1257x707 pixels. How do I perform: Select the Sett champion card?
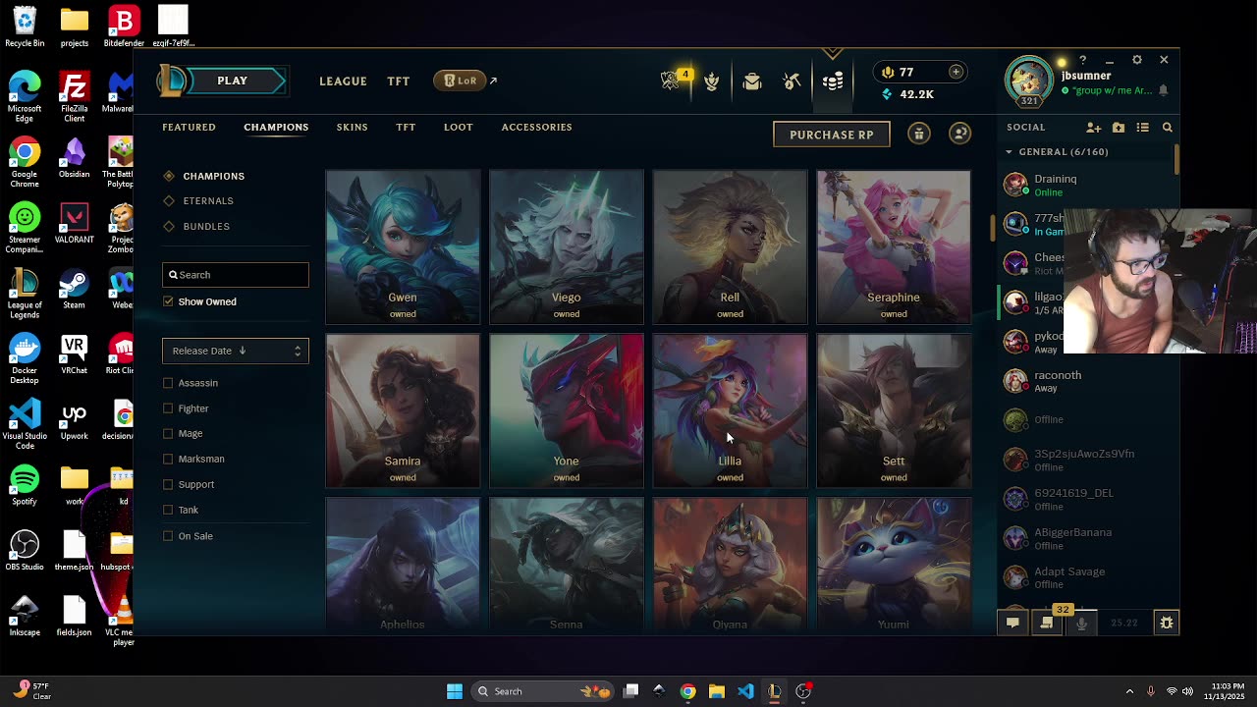(894, 410)
